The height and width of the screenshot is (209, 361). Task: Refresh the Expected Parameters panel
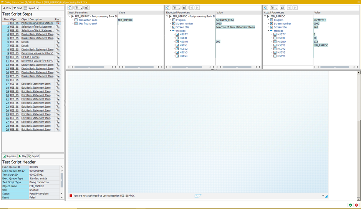pyautogui.click(x=168, y=8)
